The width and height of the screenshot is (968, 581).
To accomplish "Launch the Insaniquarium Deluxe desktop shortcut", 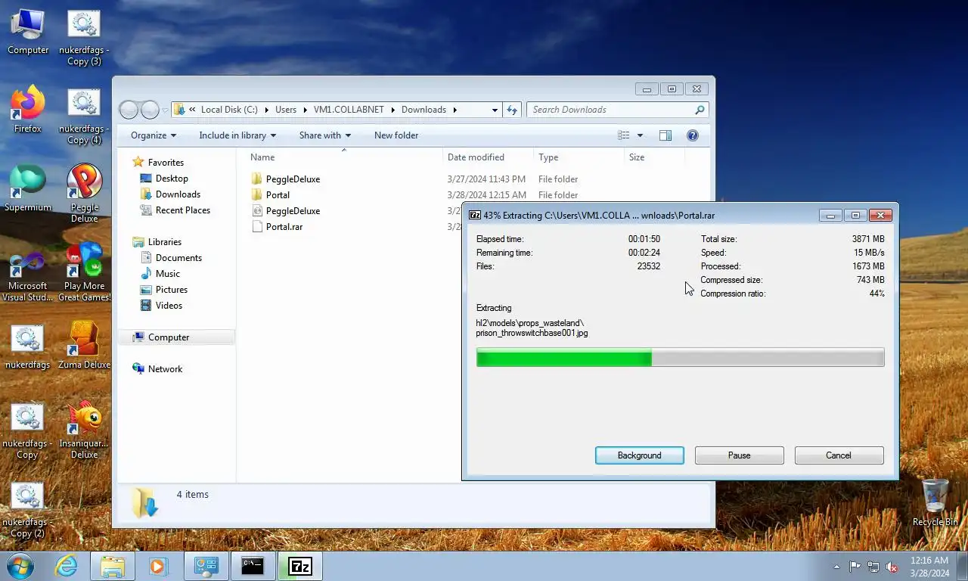I will (x=84, y=430).
